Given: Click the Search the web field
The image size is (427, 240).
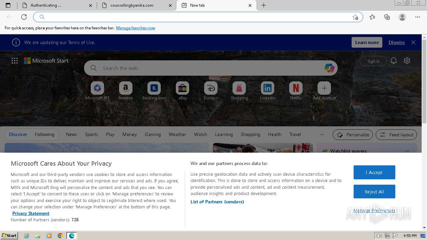Looking at the screenshot, I should 211,68.
